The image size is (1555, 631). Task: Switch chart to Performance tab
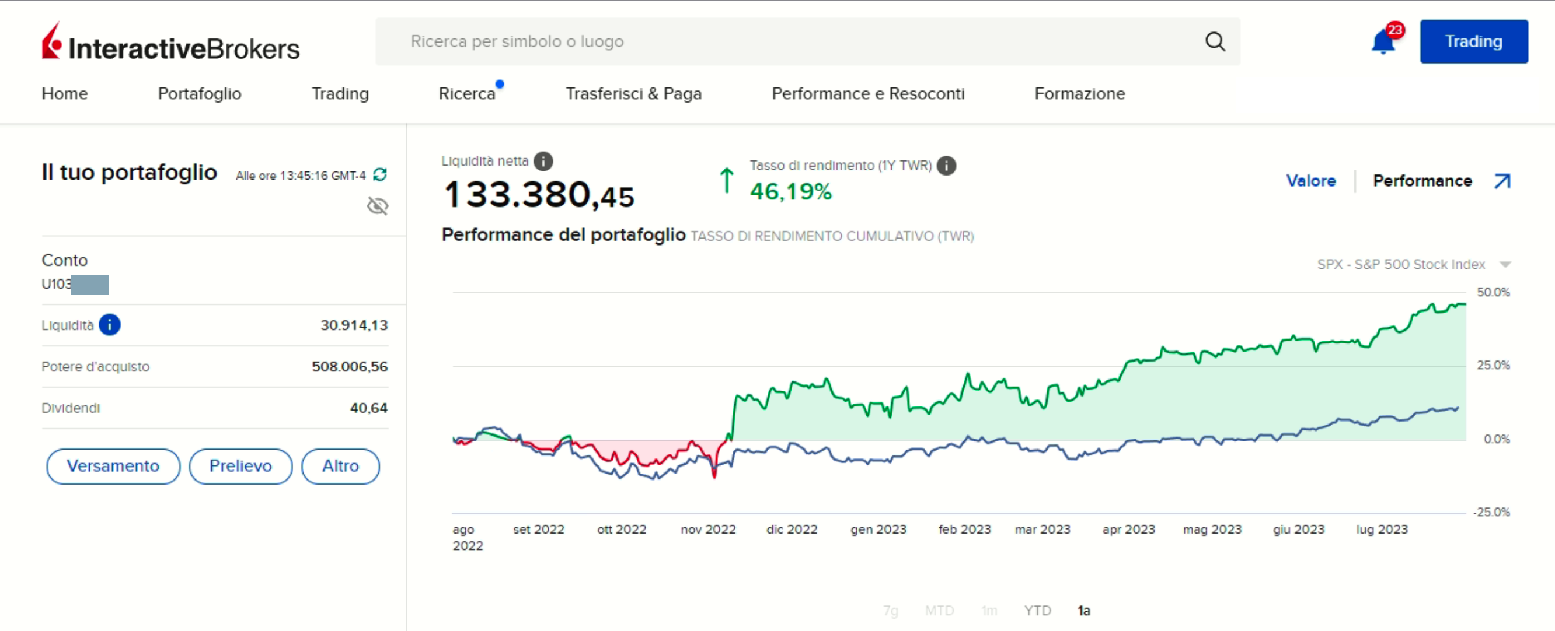click(x=1422, y=181)
